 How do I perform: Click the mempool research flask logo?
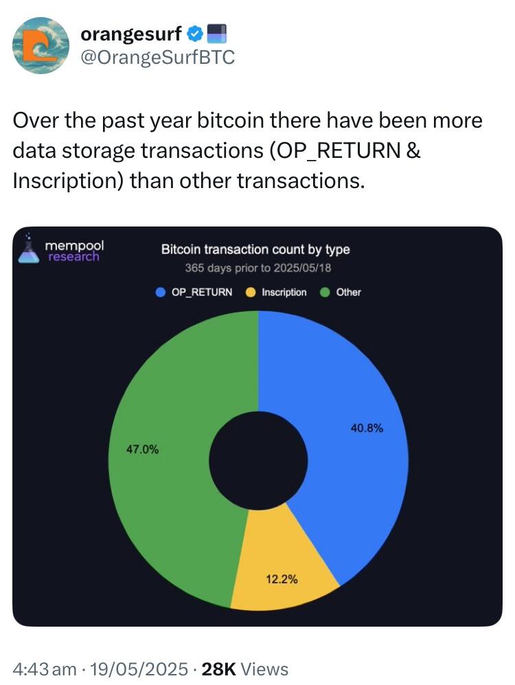[x=28, y=248]
